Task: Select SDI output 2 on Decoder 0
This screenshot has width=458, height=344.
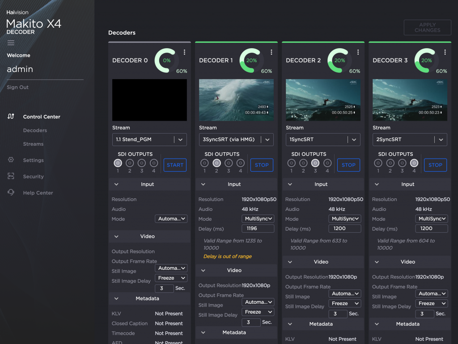Action: coord(130,163)
